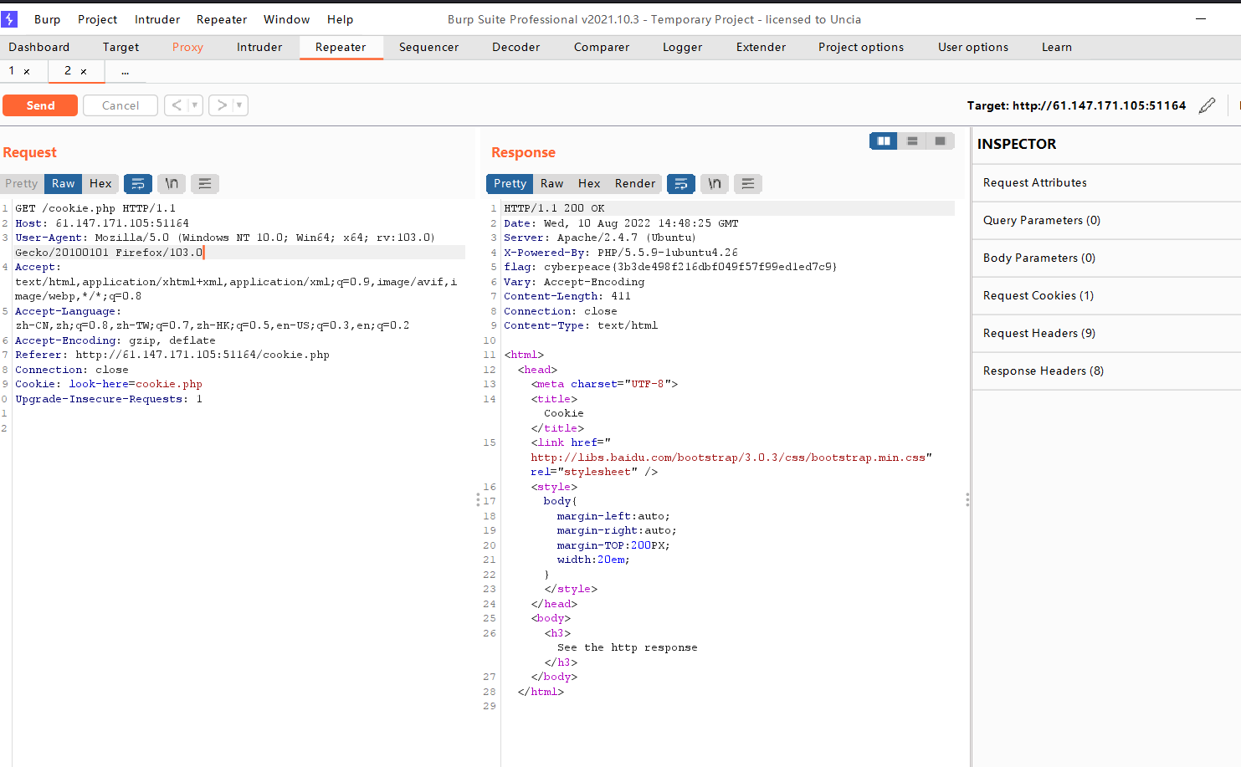Click the Cookie look-here header value
Image resolution: width=1241 pixels, height=767 pixels.
coord(136,385)
